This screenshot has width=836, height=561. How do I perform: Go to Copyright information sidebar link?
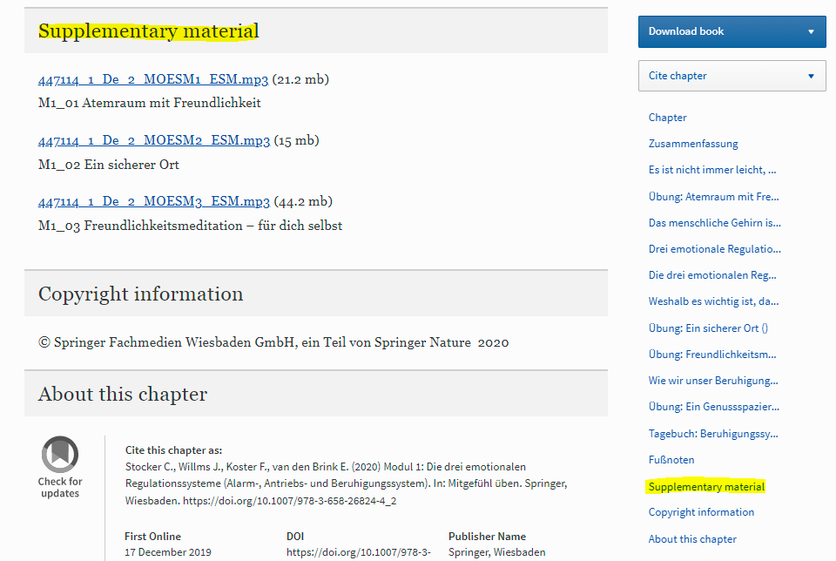701,512
